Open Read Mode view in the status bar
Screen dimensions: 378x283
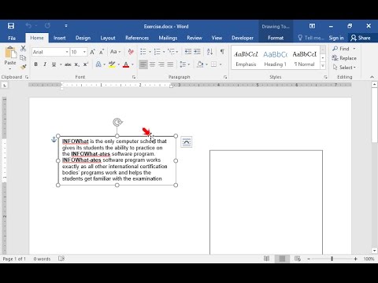tap(266, 259)
